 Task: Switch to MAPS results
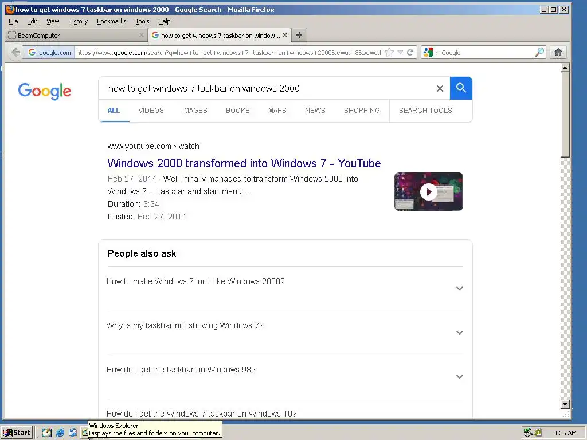tap(277, 111)
